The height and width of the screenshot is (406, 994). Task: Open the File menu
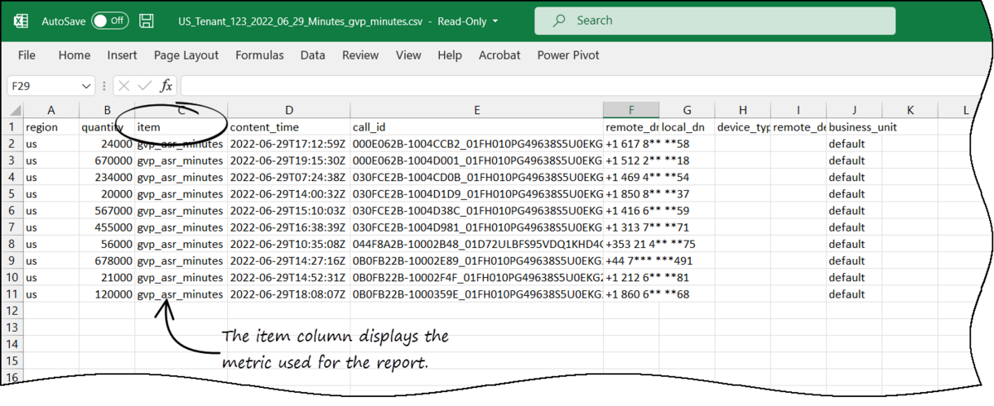pyautogui.click(x=27, y=55)
